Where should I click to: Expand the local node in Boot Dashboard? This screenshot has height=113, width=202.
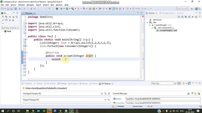(3, 31)
